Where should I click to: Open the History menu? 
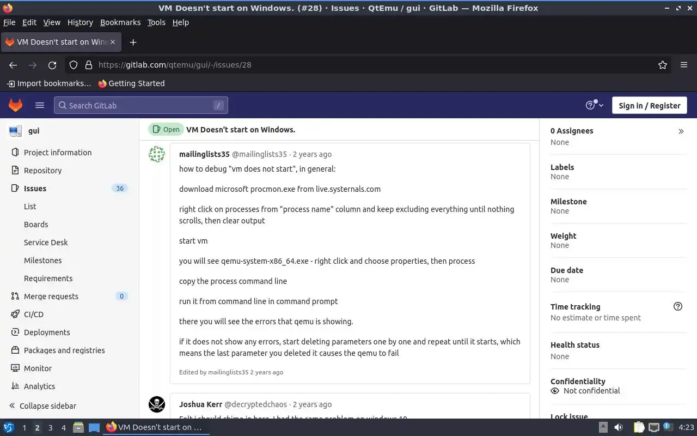click(x=80, y=22)
